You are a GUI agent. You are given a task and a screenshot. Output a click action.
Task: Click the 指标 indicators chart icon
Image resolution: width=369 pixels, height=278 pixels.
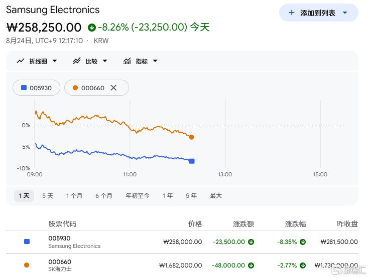(127, 61)
